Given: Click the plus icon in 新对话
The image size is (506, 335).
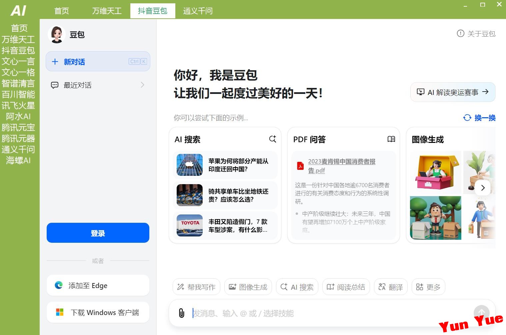Looking at the screenshot, I should (55, 62).
